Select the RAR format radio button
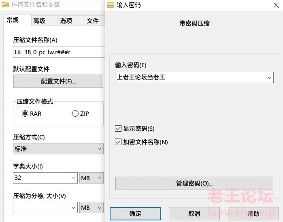This screenshot has width=283, height=222. tap(25, 113)
